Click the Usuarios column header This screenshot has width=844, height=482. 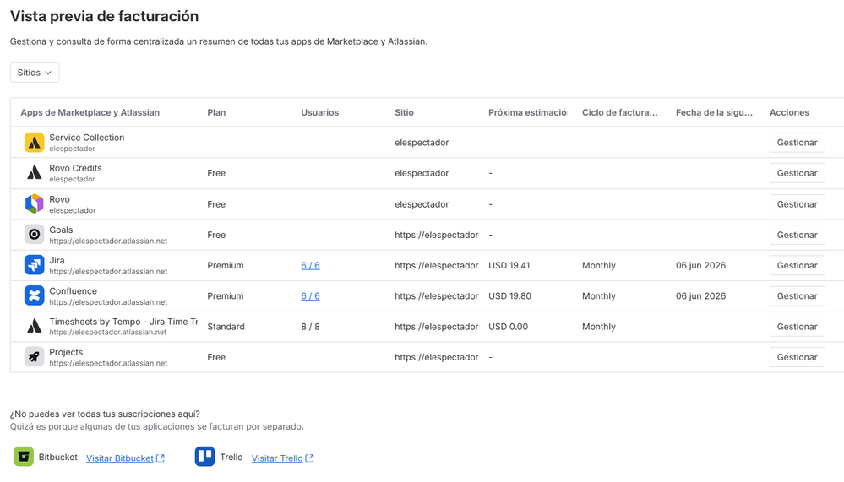(319, 112)
